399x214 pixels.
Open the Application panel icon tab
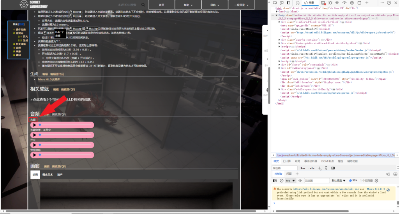pyautogui.click(x=359, y=3)
